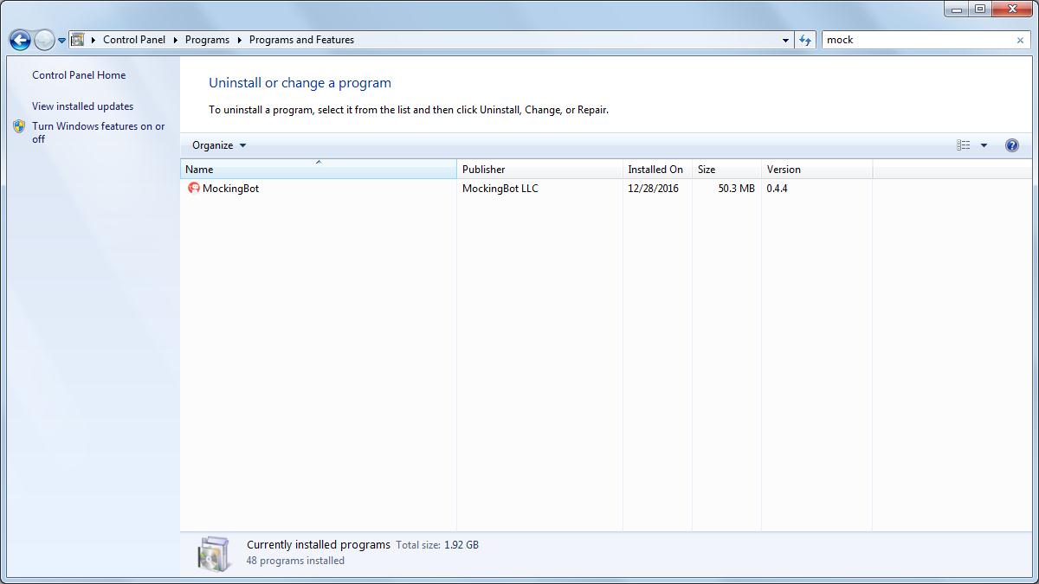Screen dimensions: 1039x584
Task: Sort by Installed On column header
Action: 657,169
